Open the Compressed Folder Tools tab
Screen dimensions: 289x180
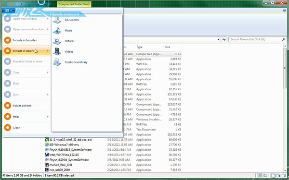tap(74, 4)
